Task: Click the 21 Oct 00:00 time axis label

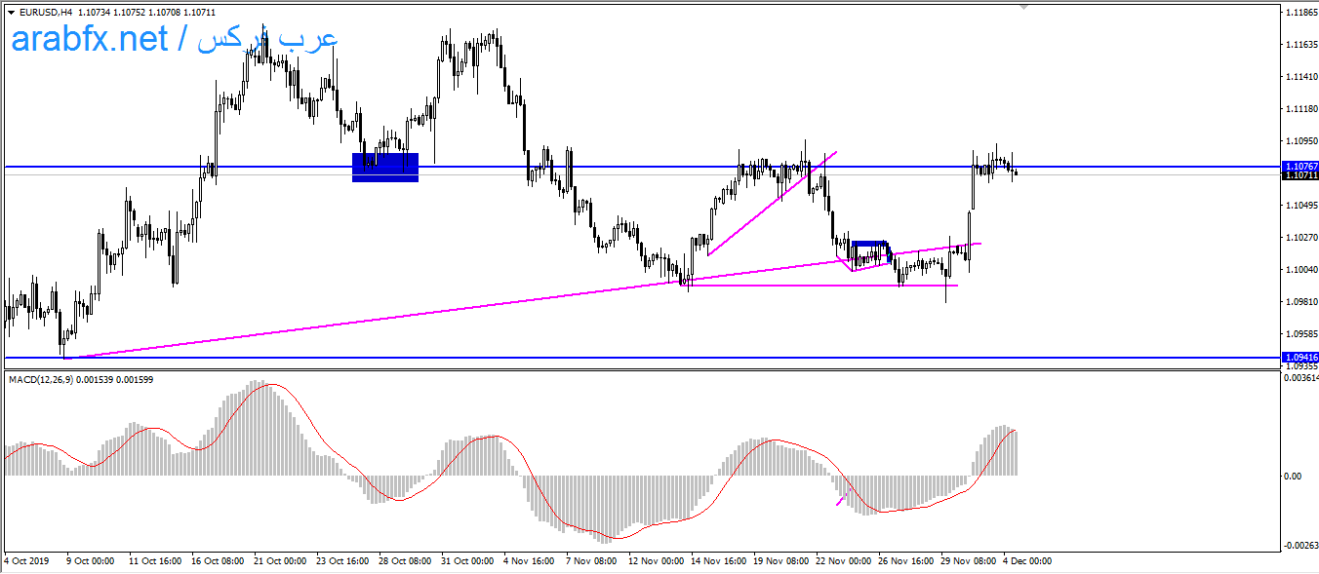Action: coord(278,561)
